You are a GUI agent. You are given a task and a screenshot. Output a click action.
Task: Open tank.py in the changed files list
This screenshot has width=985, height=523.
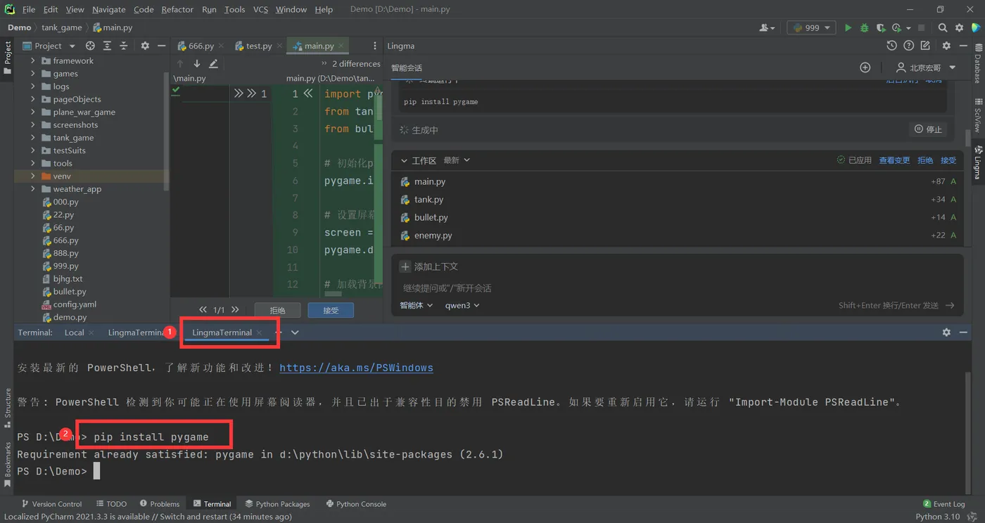coord(428,200)
